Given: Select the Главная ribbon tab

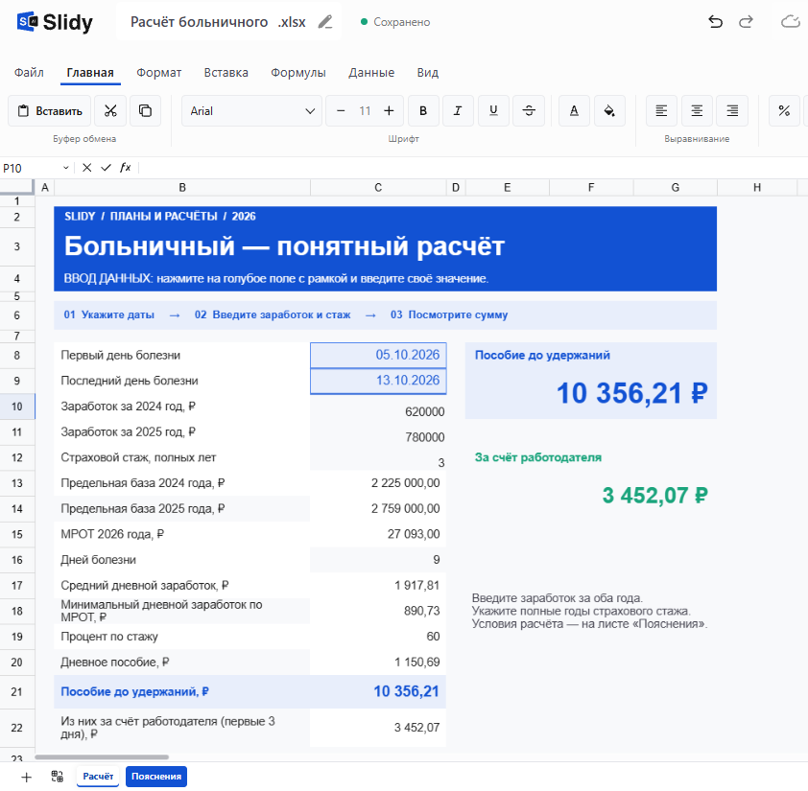Looking at the screenshot, I should pos(90,73).
